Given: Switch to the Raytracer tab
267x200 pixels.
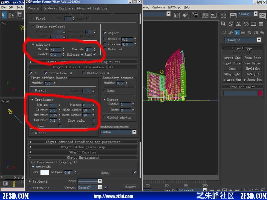Looking at the screenshot, I should (x=67, y=8).
